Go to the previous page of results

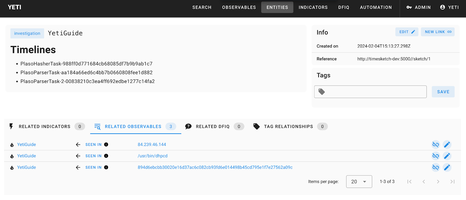click(x=424, y=182)
